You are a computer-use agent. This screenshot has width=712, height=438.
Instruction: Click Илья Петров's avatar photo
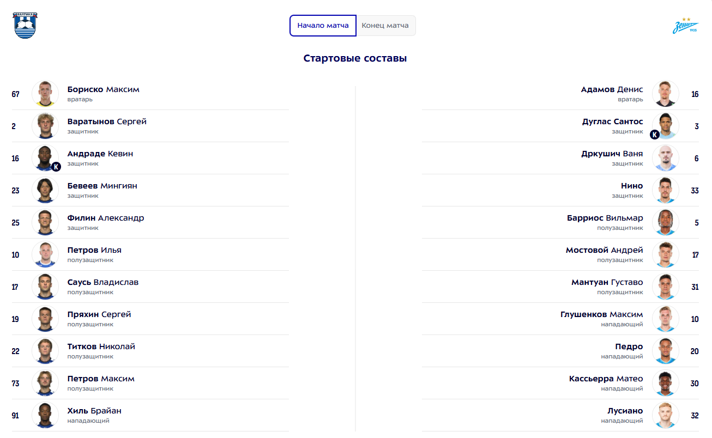45,254
